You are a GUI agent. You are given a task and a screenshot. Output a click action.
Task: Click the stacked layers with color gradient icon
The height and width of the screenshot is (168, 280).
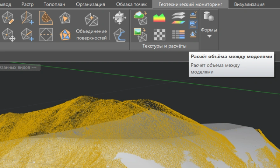coord(178,18)
